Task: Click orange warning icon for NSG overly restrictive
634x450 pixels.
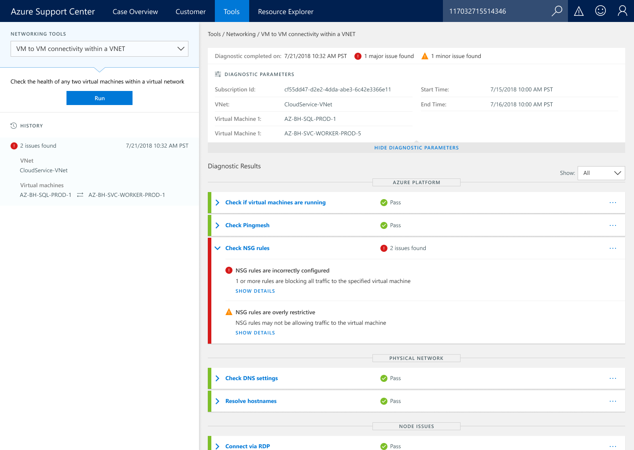Action: point(229,312)
